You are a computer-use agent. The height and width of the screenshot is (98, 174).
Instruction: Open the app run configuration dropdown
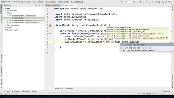[128, 2]
